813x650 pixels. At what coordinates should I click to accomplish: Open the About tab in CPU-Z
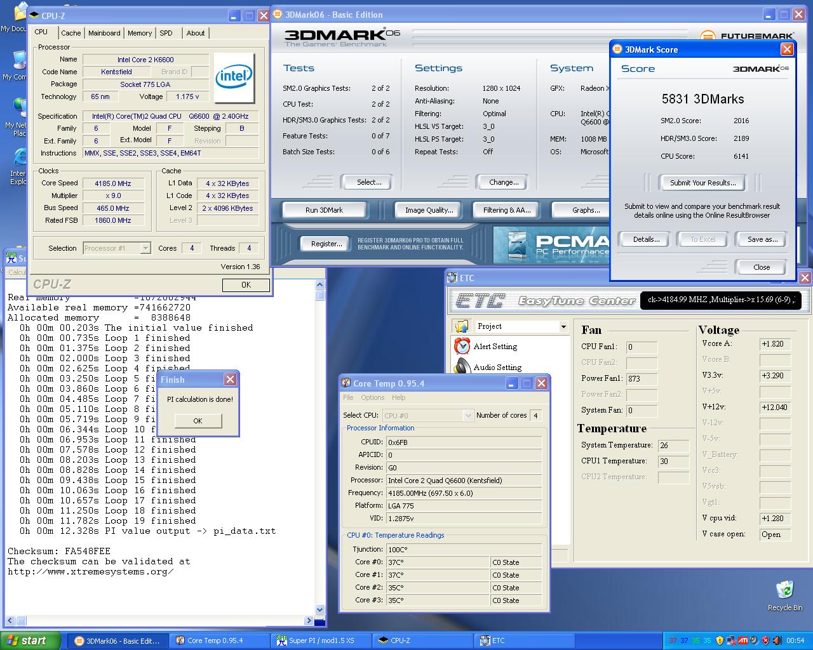point(196,33)
